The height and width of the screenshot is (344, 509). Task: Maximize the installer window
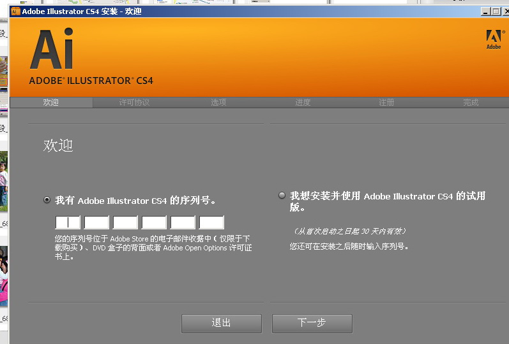coord(496,11)
